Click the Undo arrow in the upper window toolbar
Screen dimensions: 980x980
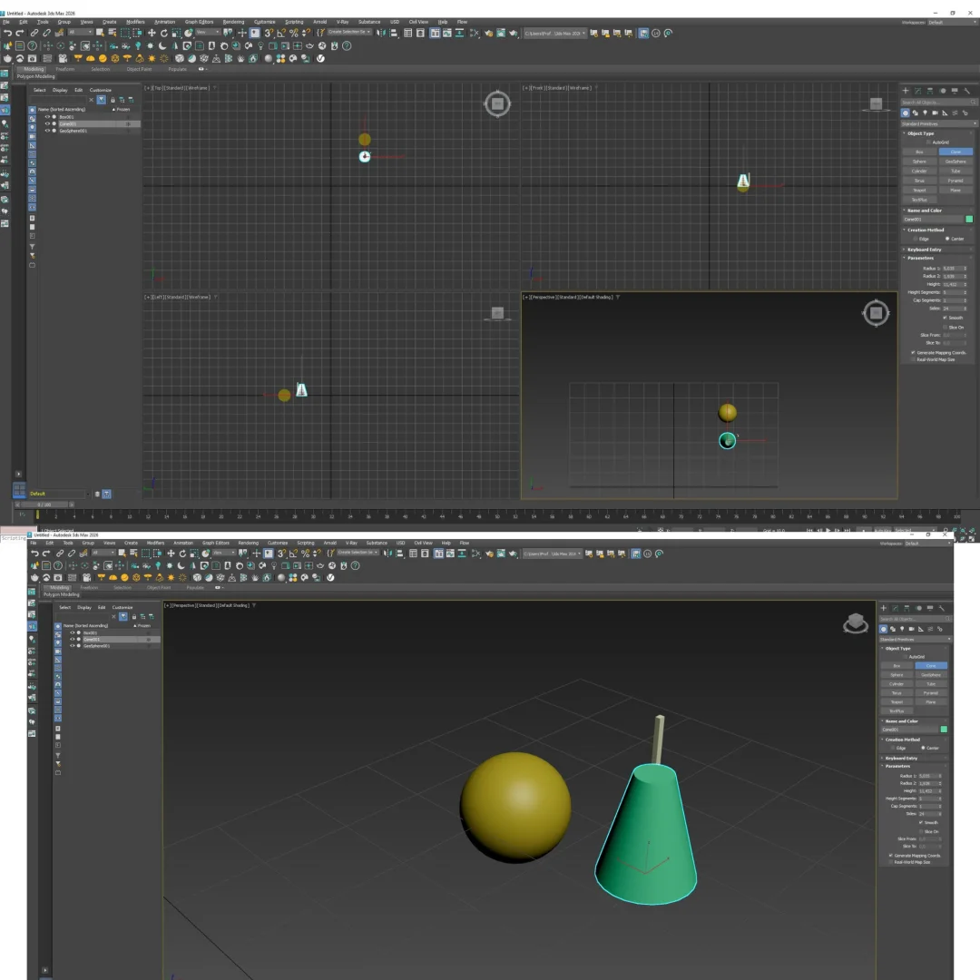8,33
